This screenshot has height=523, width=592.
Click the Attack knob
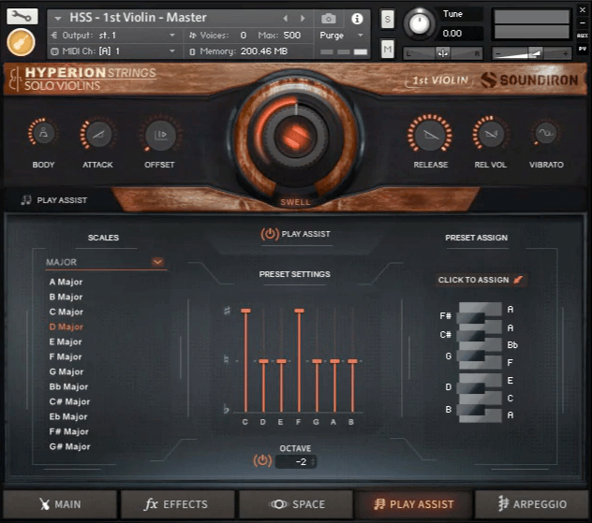[x=97, y=134]
